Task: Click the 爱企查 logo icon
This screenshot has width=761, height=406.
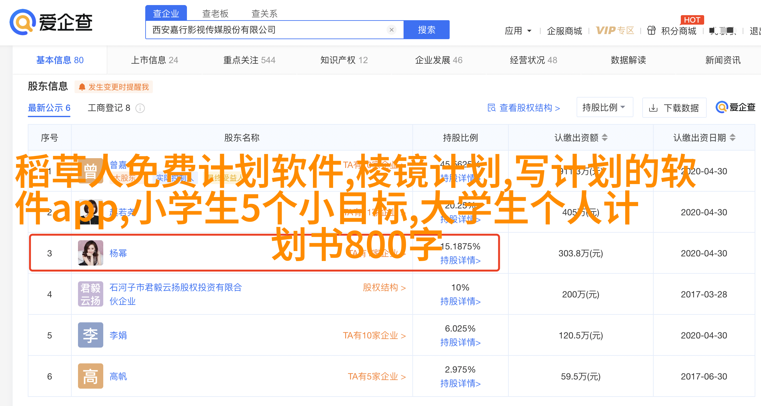Action: (22, 22)
